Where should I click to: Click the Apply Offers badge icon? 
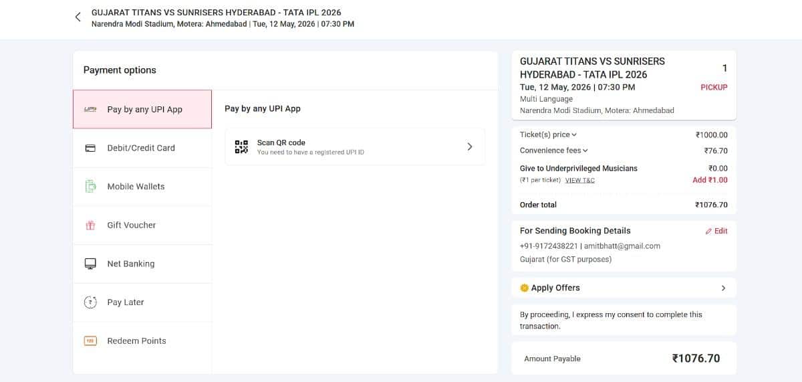tap(525, 288)
